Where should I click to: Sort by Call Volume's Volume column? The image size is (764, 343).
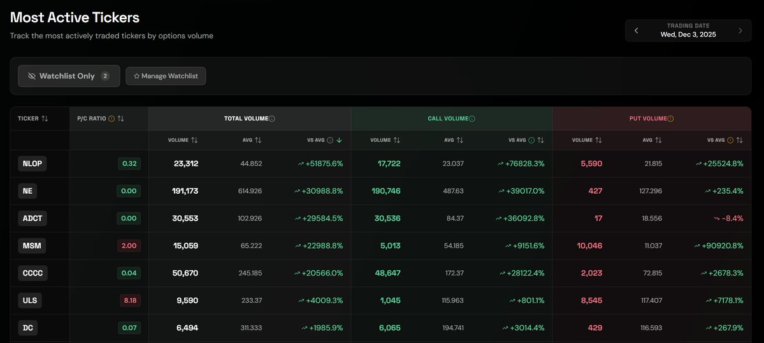396,140
